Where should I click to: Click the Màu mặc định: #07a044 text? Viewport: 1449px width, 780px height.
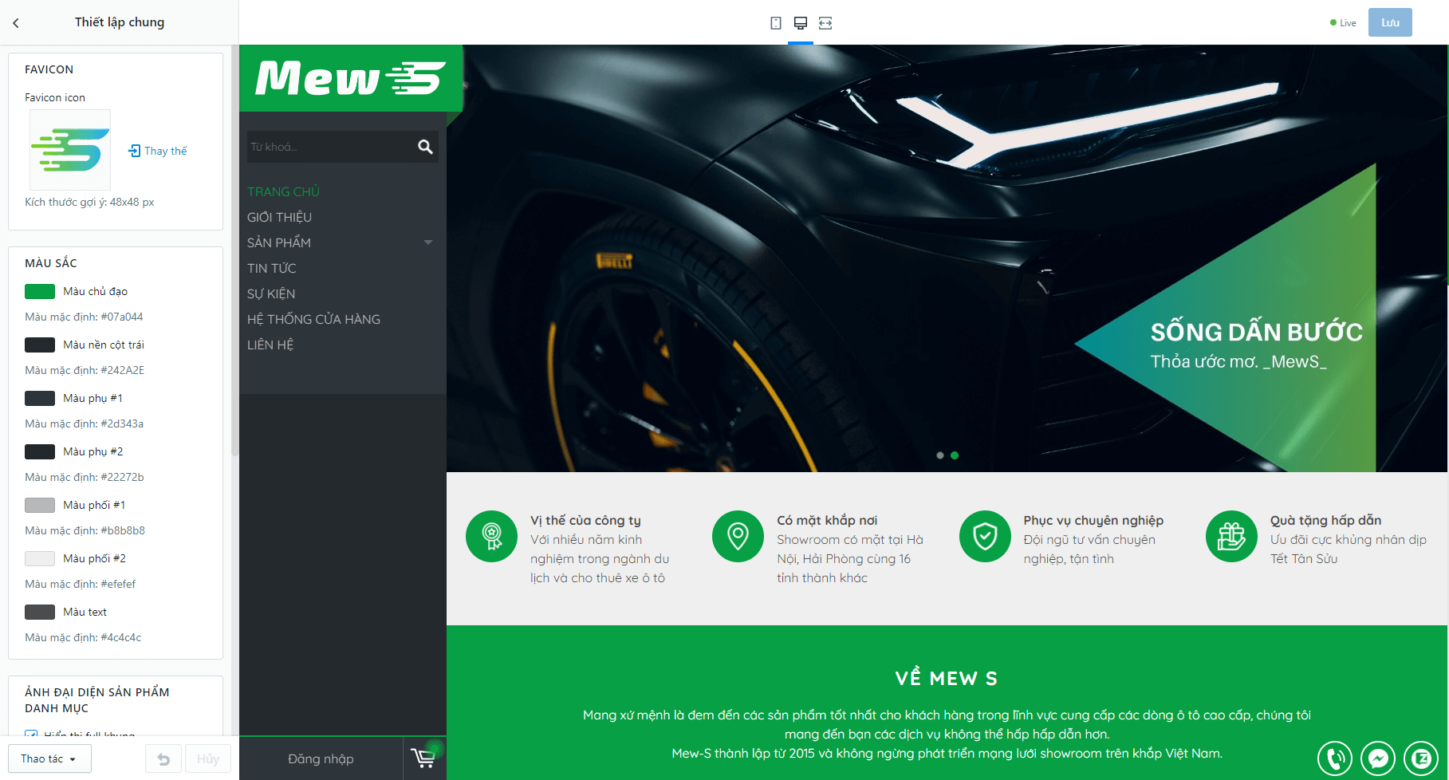(x=84, y=317)
